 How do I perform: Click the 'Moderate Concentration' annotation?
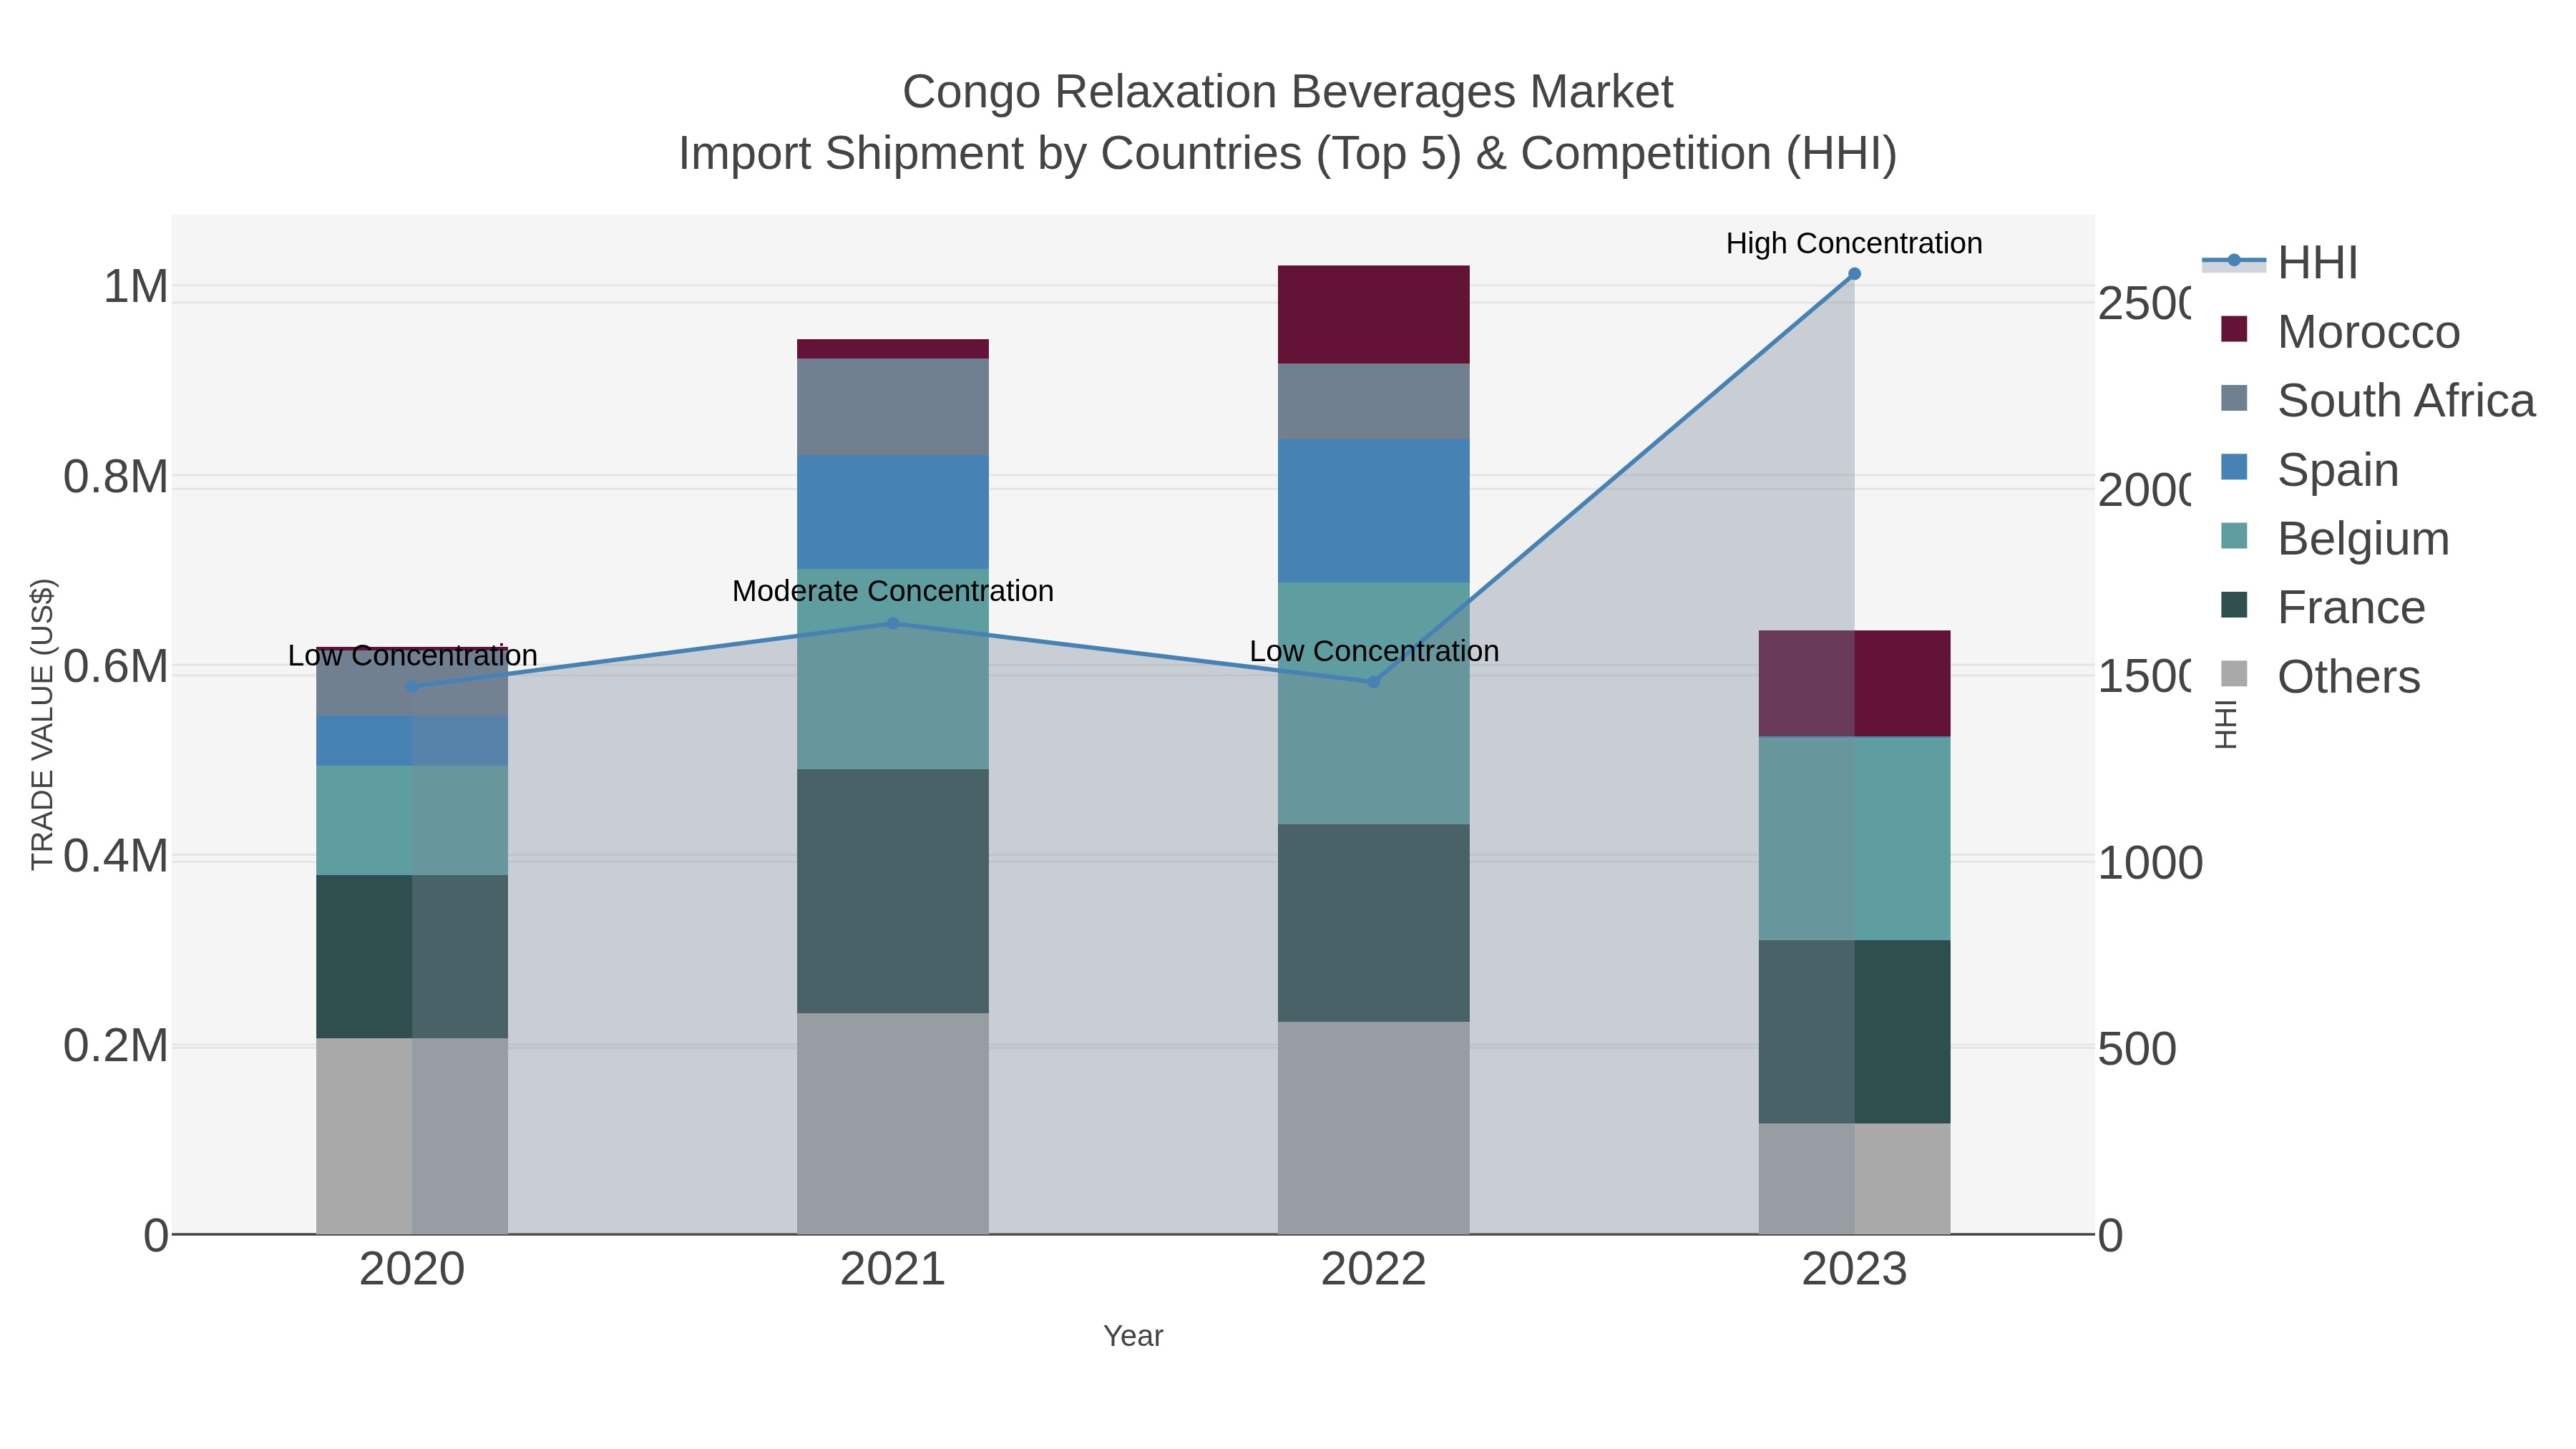click(893, 591)
